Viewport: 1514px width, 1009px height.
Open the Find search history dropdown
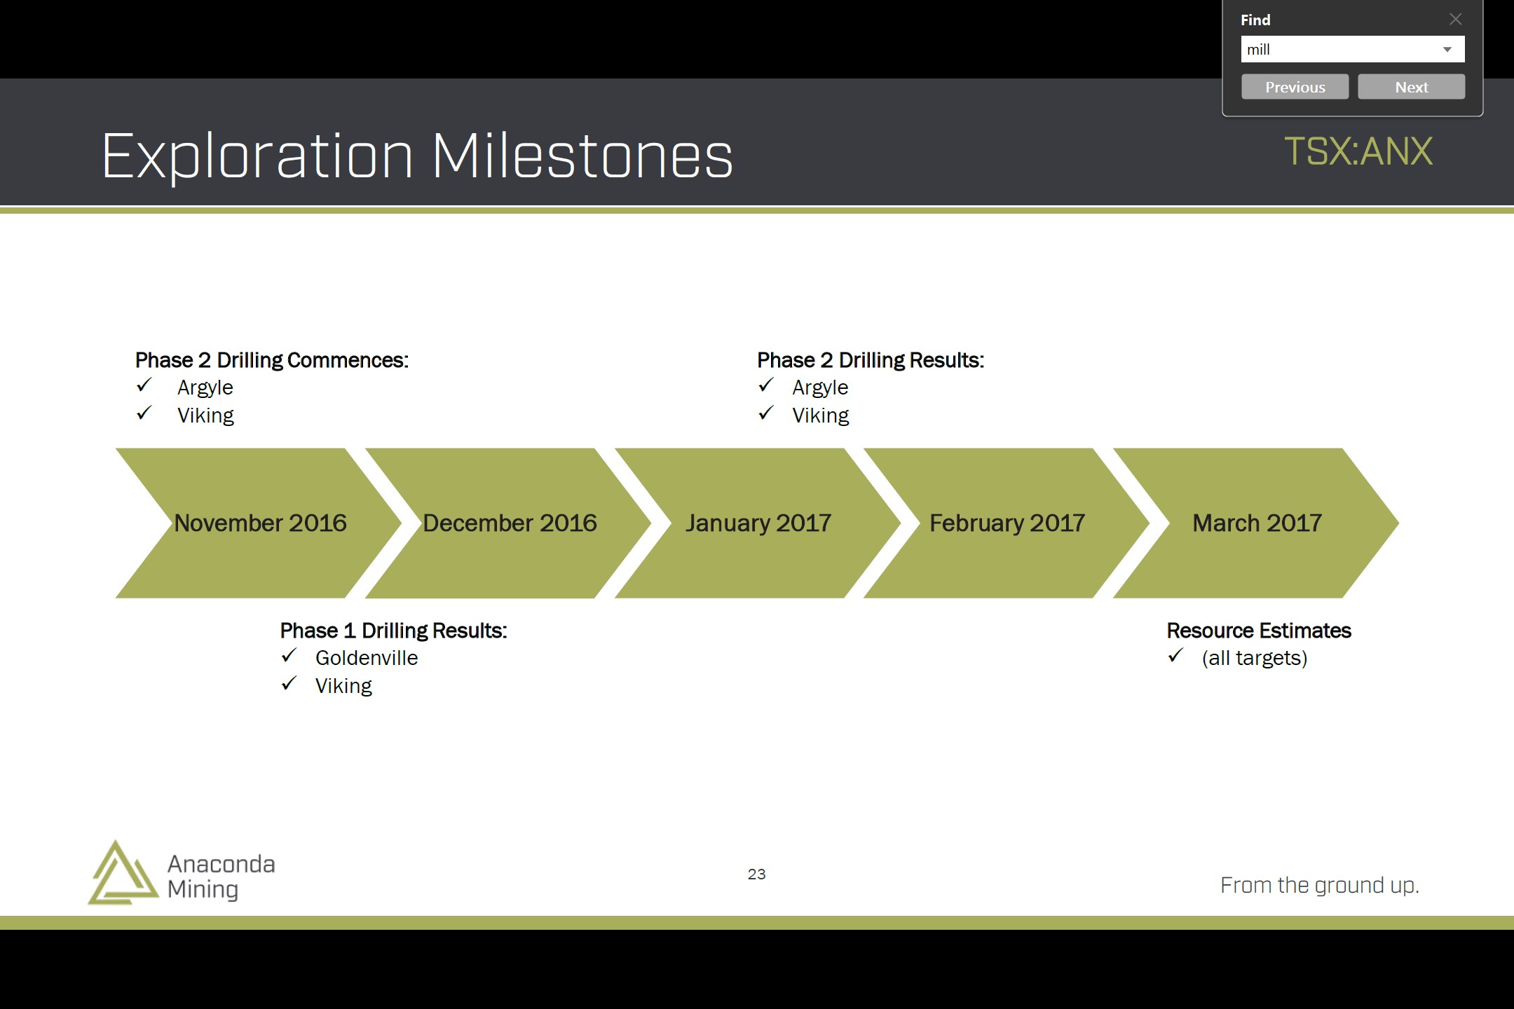[1447, 50]
